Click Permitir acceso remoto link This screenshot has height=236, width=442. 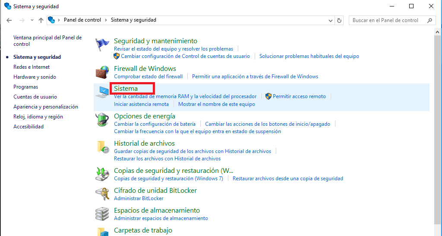[x=300, y=96]
